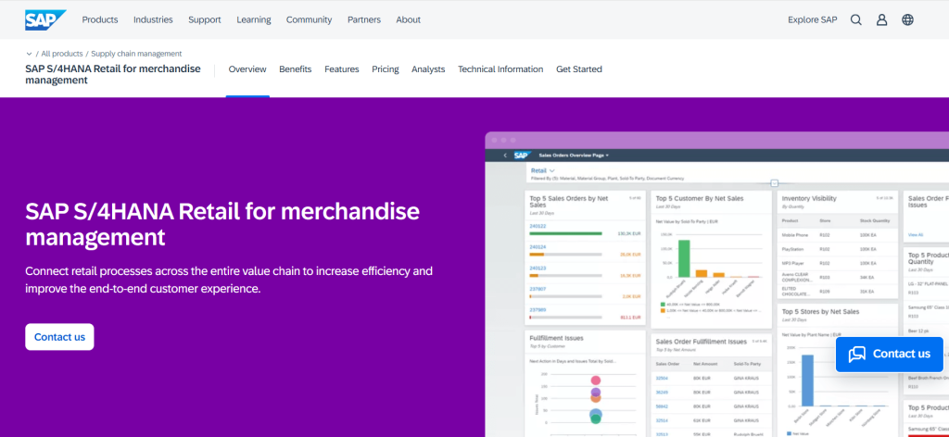Screen dimensions: 949x437
Task: Click Top 5 Stores by Net Sales title
Action: coord(821,312)
